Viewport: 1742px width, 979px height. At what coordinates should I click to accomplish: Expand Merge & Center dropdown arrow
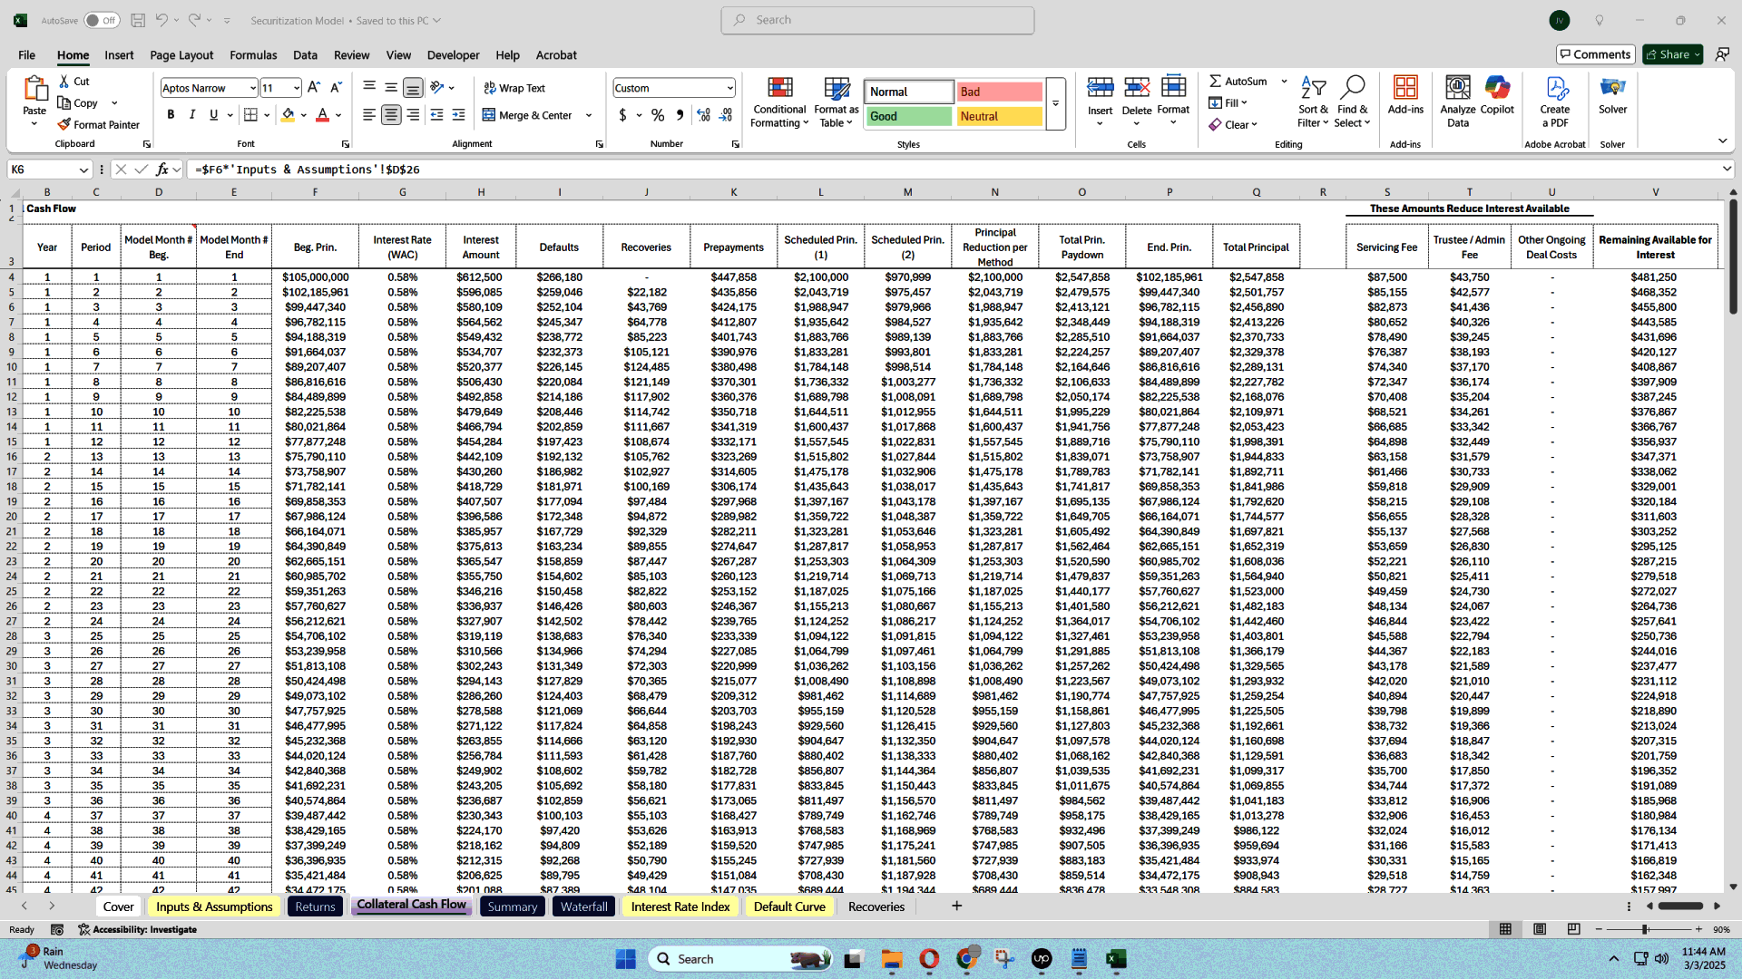tap(589, 115)
